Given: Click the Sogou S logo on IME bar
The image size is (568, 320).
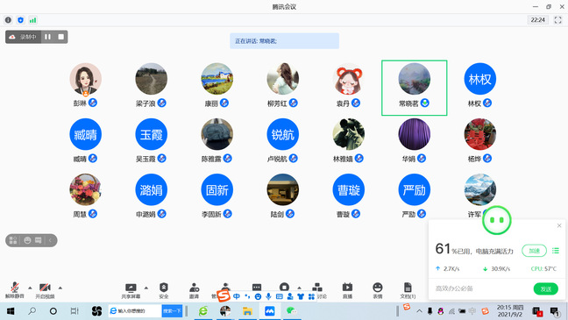Looking at the screenshot, I should tap(224, 295).
